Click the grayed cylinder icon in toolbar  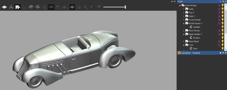tap(25, 7)
